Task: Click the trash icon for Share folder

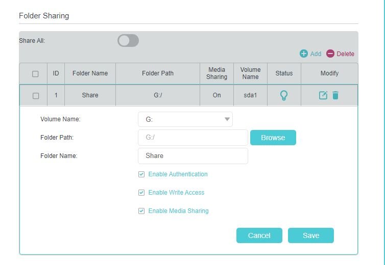Action: (x=335, y=95)
